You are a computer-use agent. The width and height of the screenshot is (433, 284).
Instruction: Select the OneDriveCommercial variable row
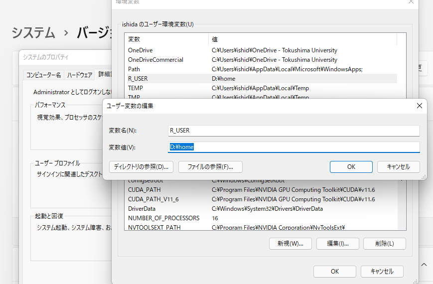[x=155, y=60]
